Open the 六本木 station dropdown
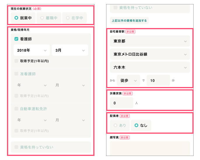The image size is (200, 160). (150, 67)
